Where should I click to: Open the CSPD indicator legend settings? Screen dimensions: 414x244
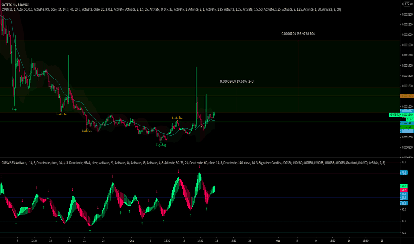171,9
